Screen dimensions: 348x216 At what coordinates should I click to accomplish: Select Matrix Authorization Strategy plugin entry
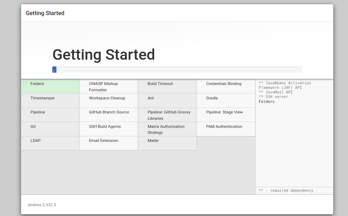click(x=167, y=129)
